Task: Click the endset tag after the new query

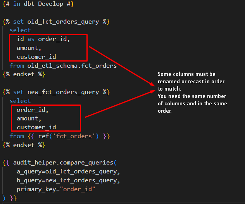Action: (24, 145)
